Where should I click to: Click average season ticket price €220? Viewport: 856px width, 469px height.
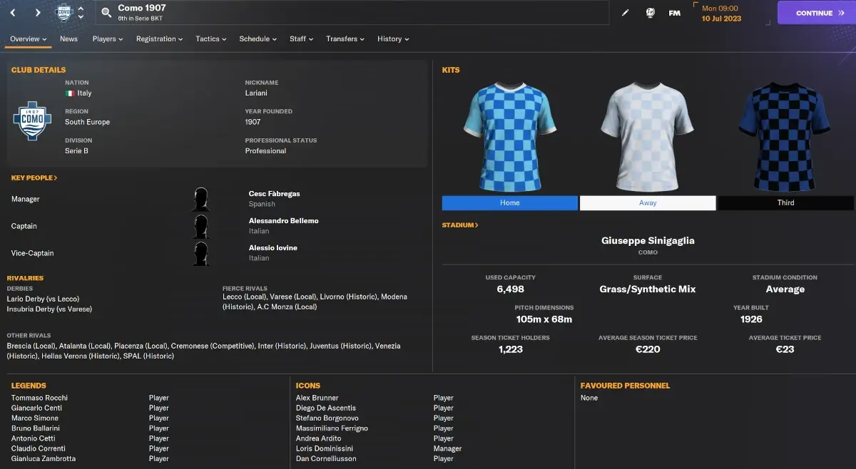point(648,349)
